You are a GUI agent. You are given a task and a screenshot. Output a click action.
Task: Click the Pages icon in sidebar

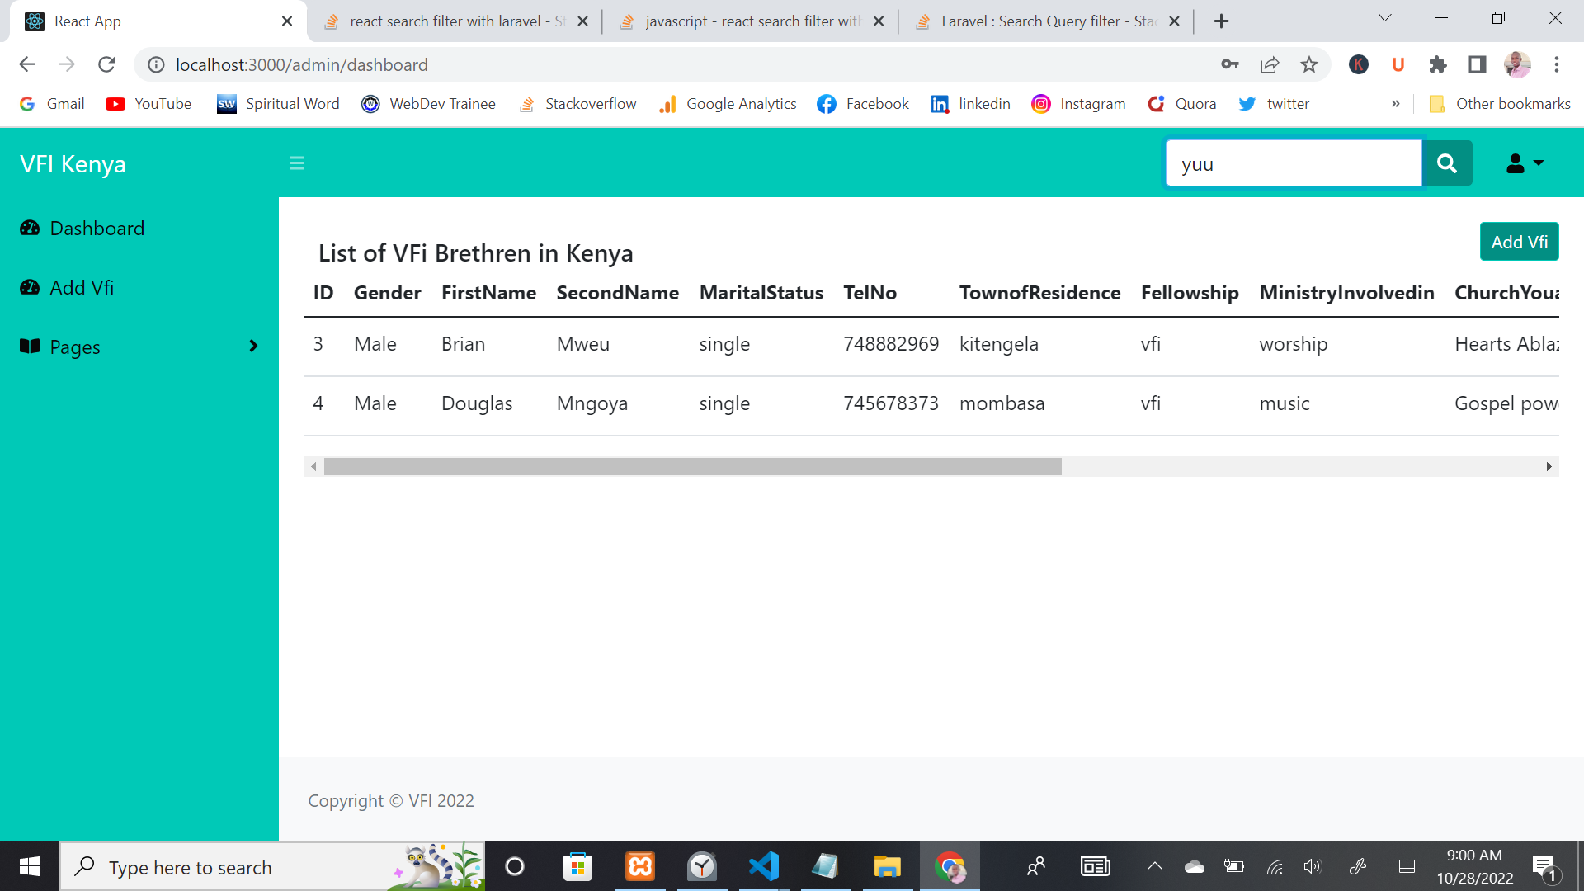click(x=30, y=346)
